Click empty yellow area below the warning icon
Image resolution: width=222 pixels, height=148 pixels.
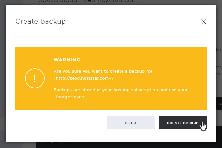click(35, 99)
